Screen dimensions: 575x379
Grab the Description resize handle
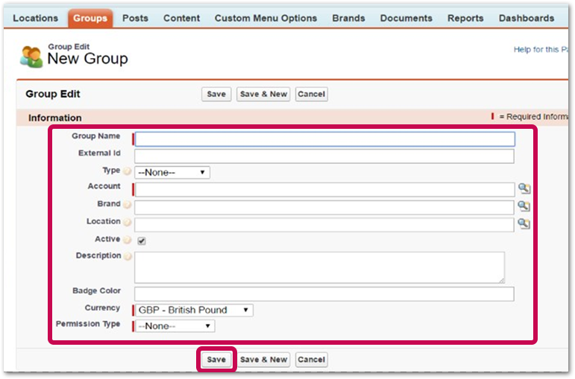(501, 280)
